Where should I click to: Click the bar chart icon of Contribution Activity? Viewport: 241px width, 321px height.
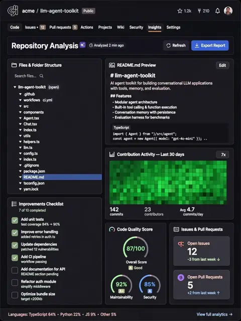[x=112, y=154]
